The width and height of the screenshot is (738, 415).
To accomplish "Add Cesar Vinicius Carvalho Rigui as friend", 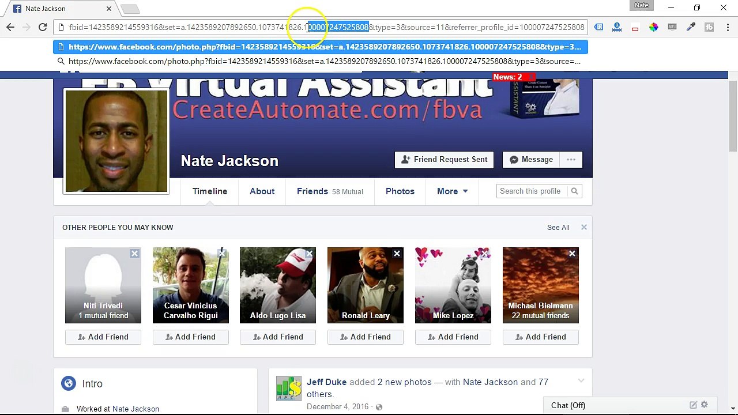I will click(x=190, y=337).
